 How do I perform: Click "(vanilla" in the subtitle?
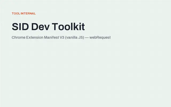pos(71,37)
